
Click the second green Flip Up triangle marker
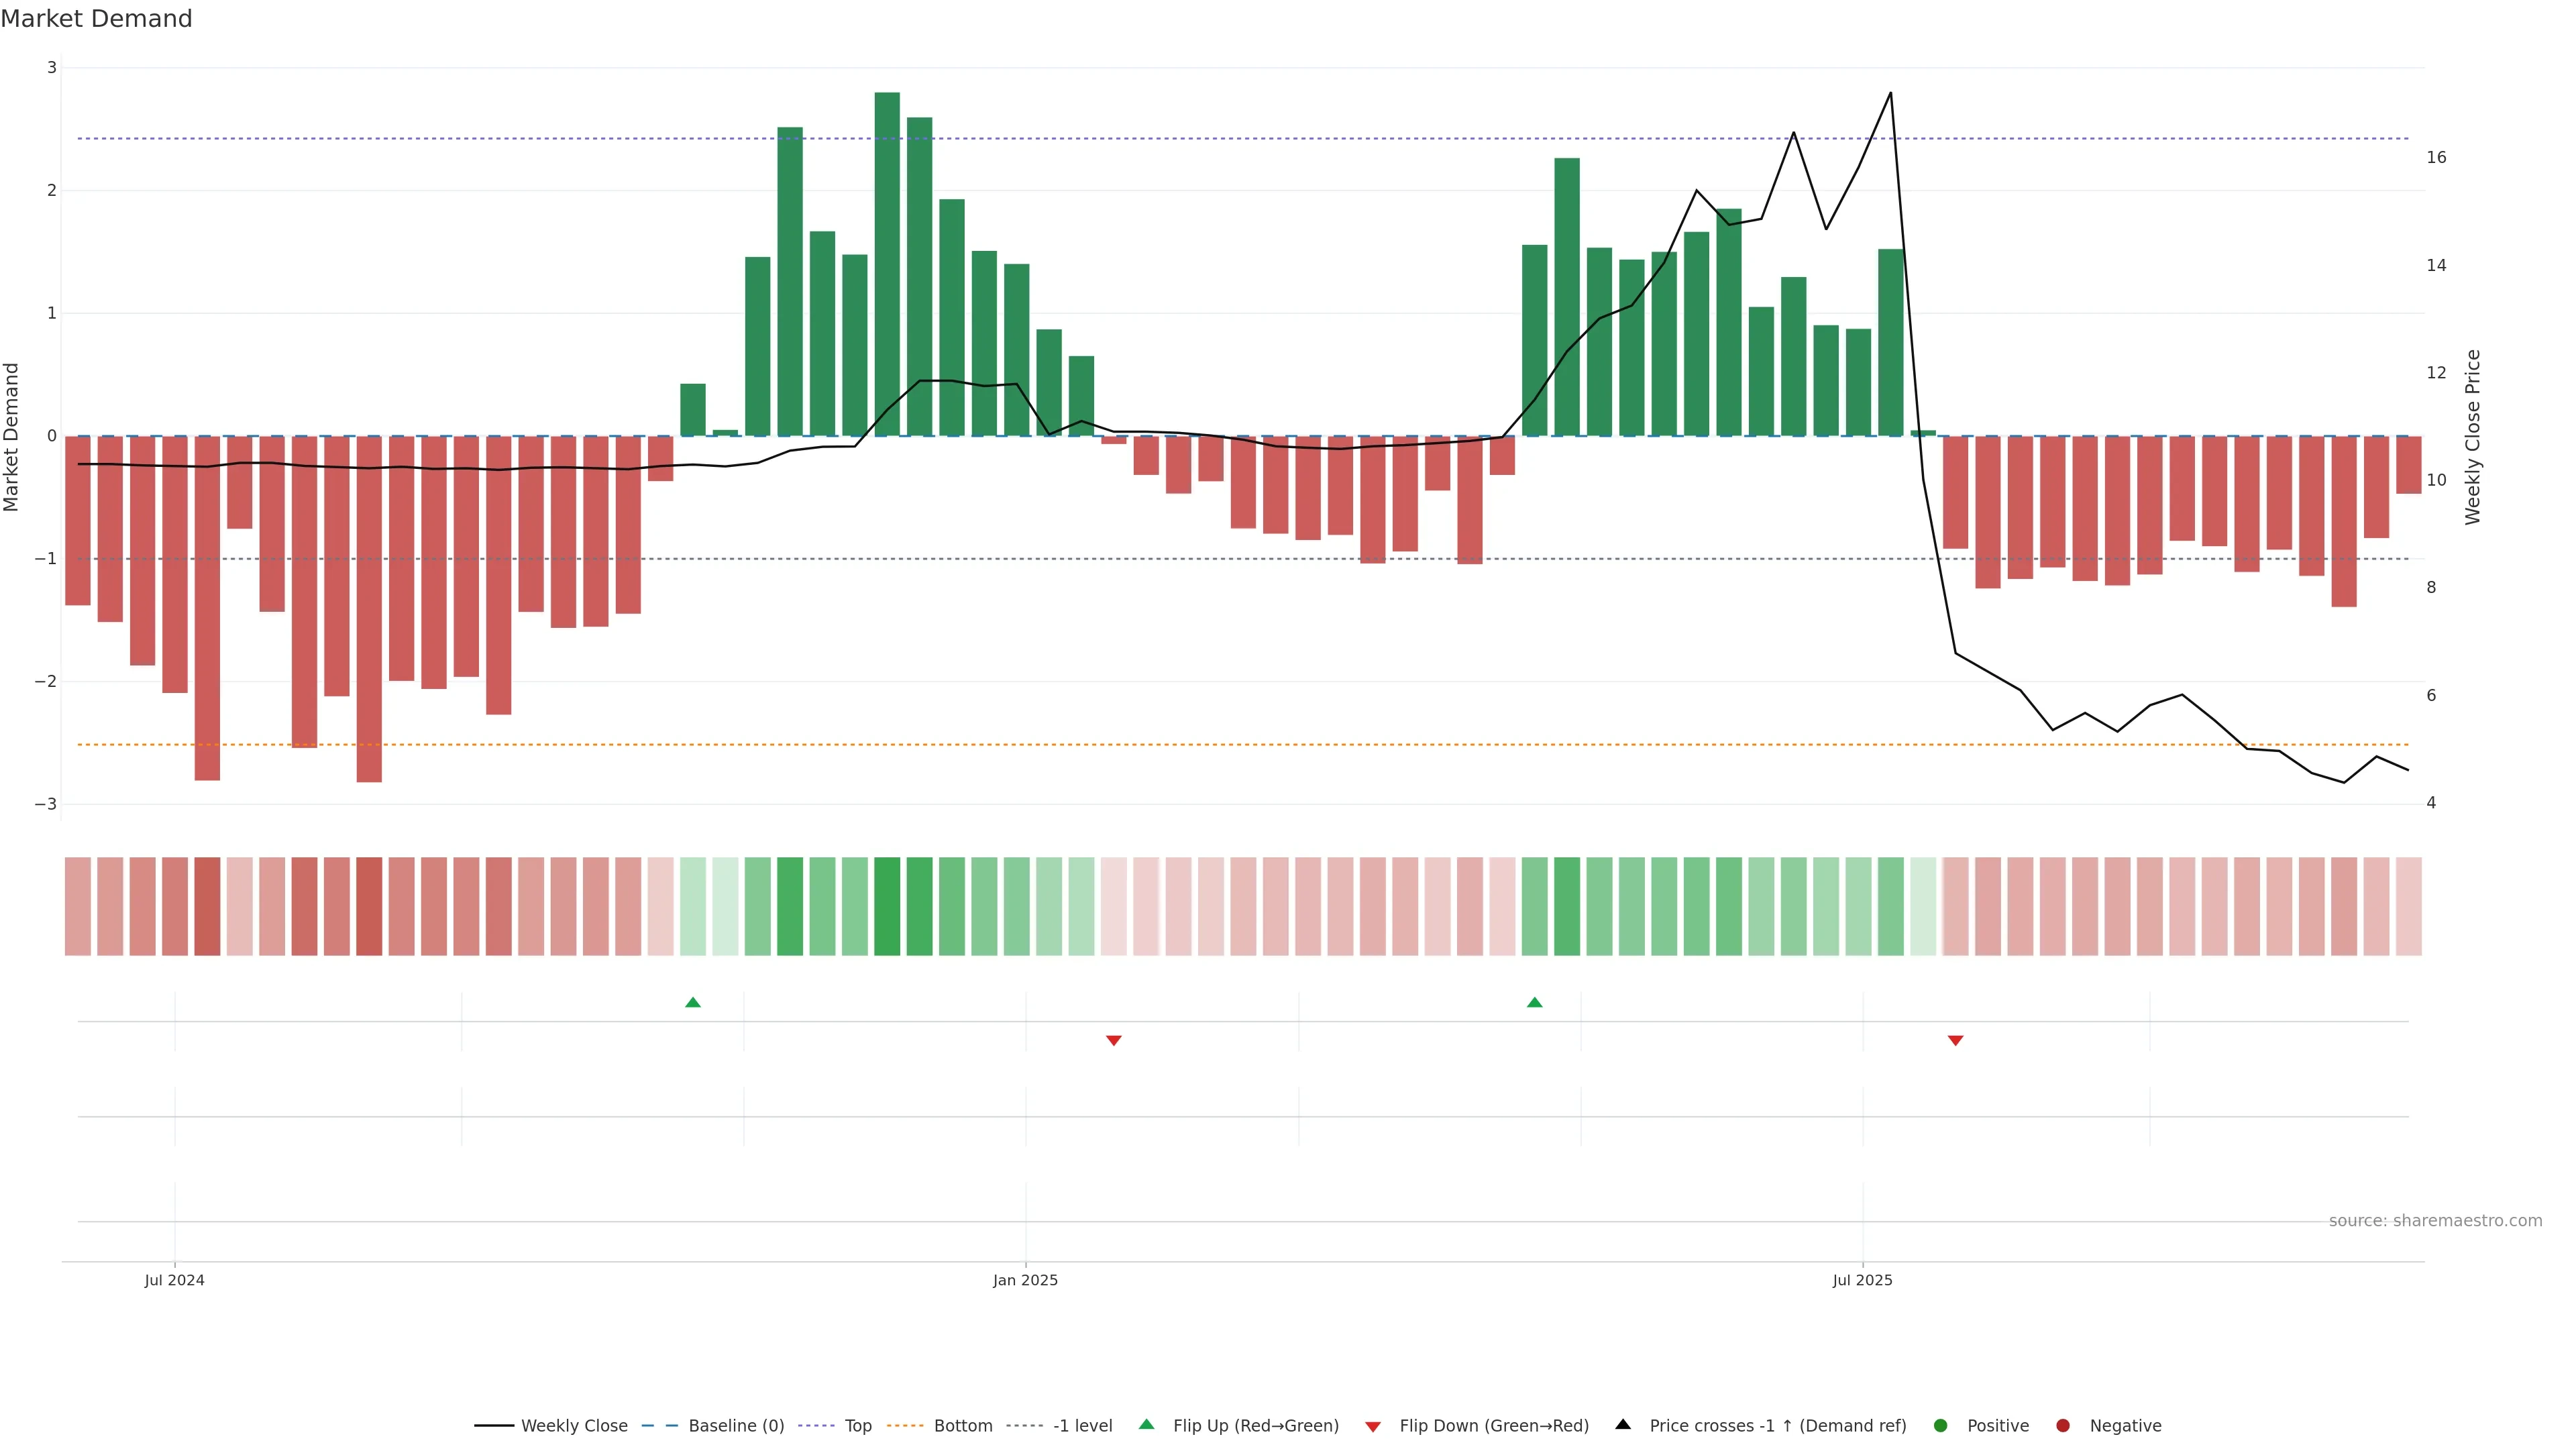pyautogui.click(x=1534, y=1002)
